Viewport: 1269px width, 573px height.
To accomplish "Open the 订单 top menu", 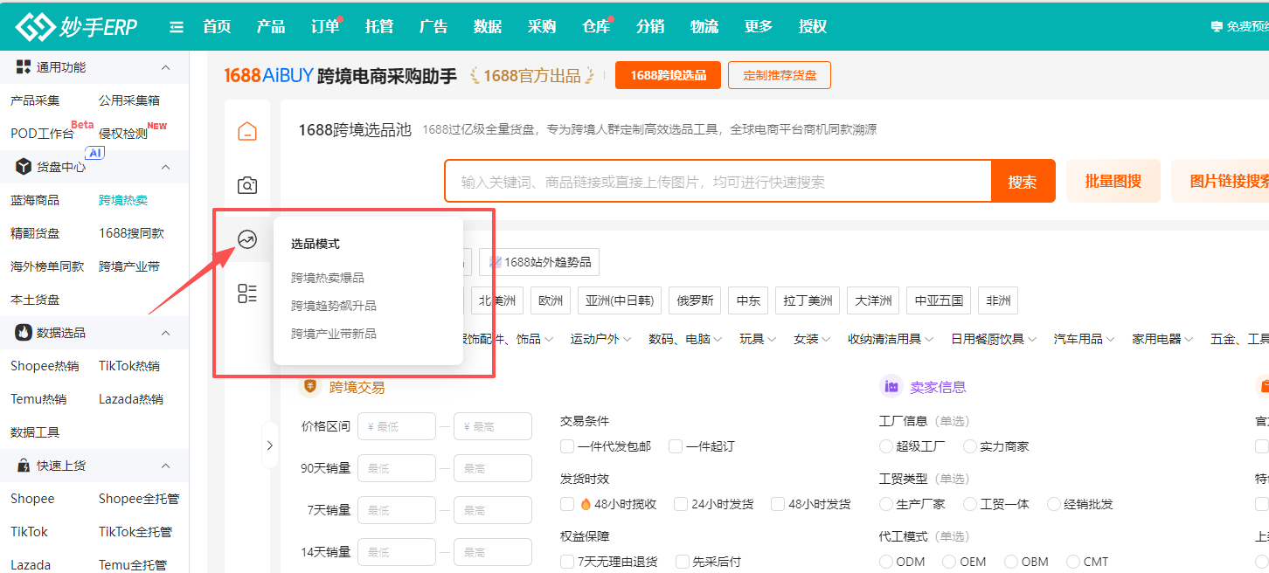I will click(x=325, y=27).
